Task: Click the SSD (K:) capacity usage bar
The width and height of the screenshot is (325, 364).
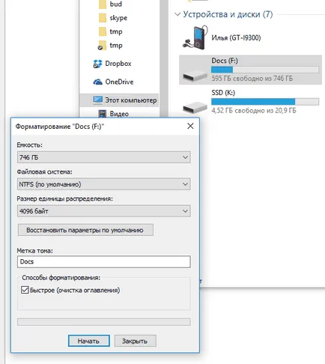Action: click(x=265, y=102)
